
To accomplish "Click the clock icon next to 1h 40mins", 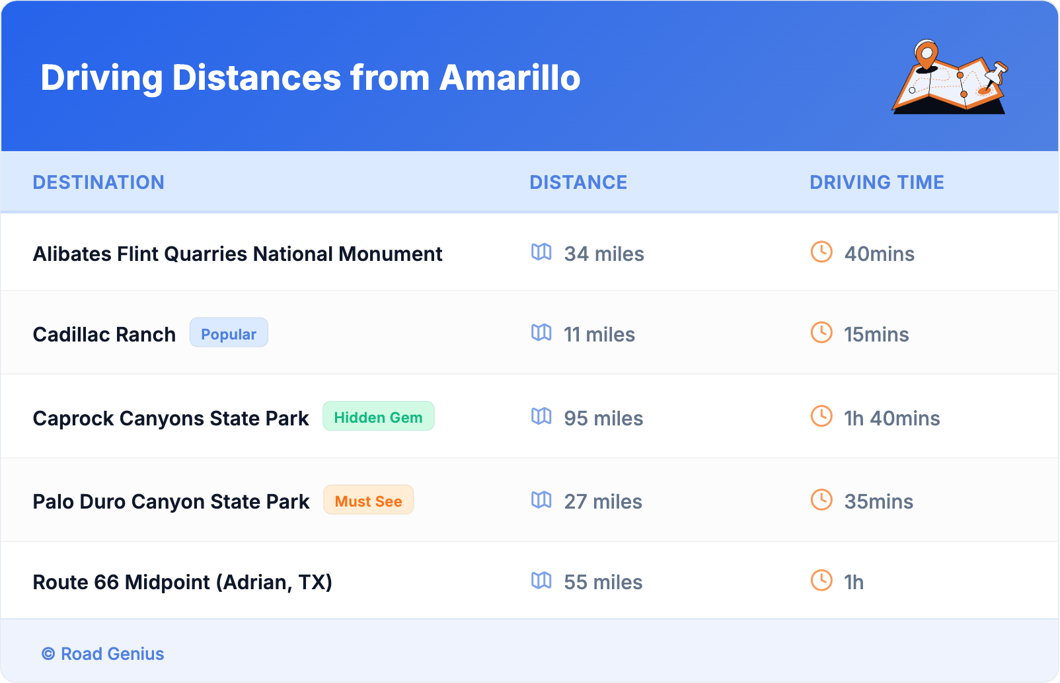I will pyautogui.click(x=821, y=417).
